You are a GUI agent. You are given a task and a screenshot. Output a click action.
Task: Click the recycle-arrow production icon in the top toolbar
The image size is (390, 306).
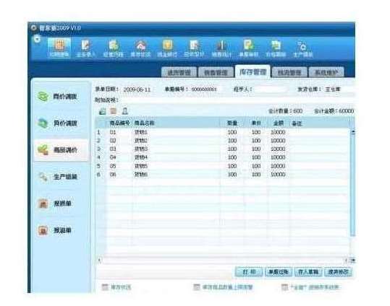click(302, 48)
